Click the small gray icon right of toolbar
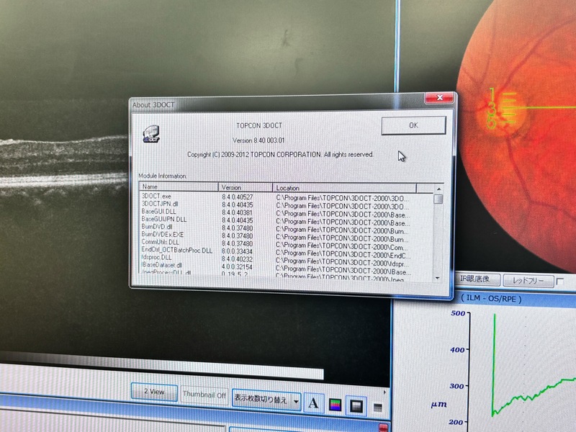Screen dimensions: 576x432 point(377,408)
